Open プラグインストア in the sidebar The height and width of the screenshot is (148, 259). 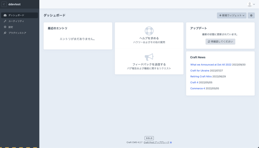(19, 33)
